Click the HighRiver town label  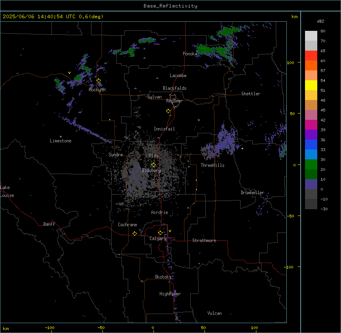tap(170, 294)
